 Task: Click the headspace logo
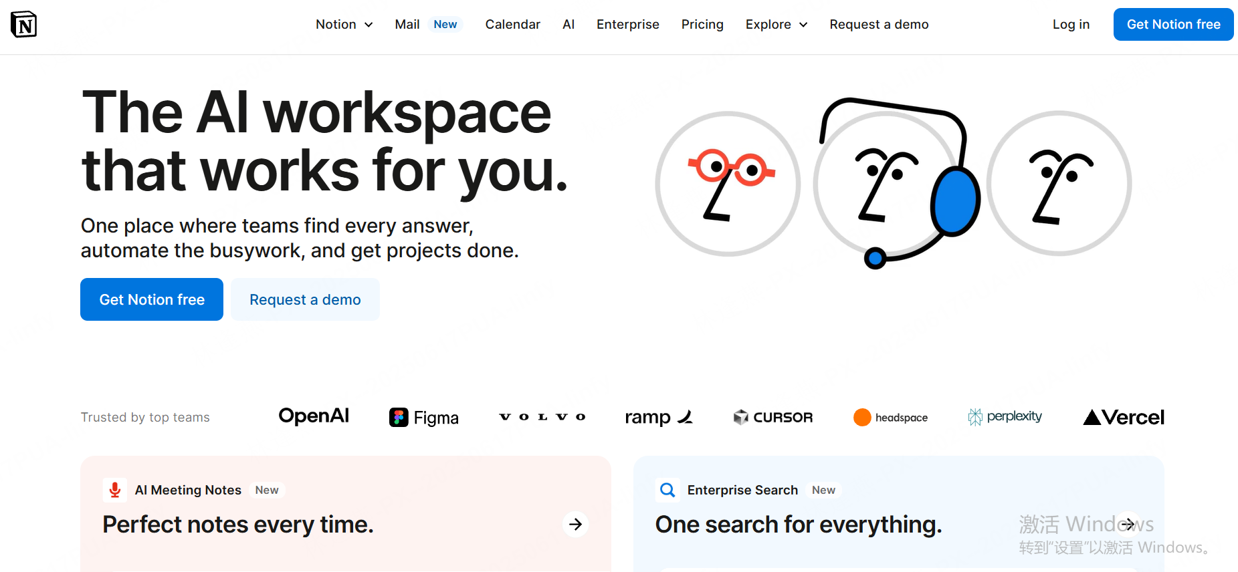(891, 418)
